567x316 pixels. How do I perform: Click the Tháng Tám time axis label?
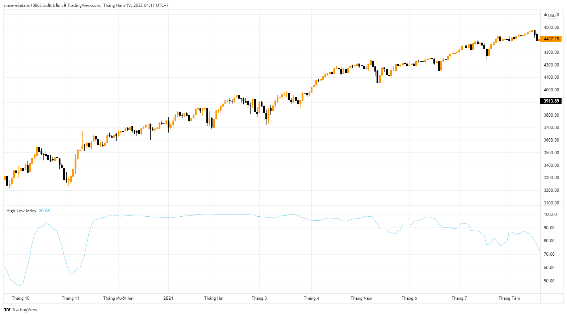[x=509, y=298]
